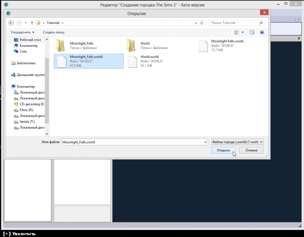
Task: Open the Упорядочить menu
Action: 23,32
